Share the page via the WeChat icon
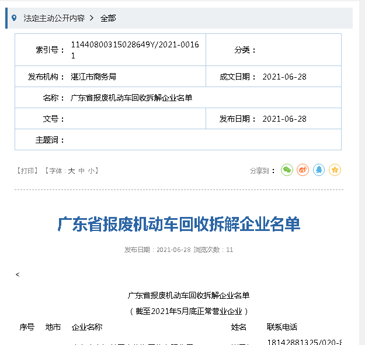The image size is (365, 345). pos(287,170)
